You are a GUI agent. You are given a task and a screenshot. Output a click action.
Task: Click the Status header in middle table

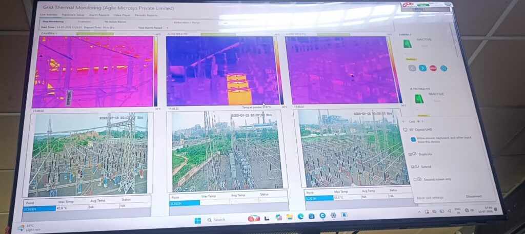click(265, 194)
